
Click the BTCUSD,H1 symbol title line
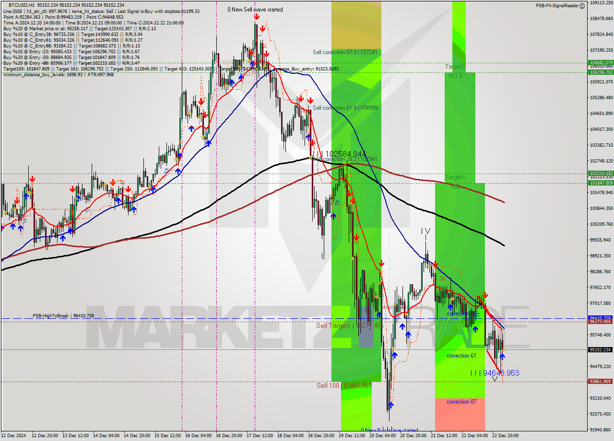tap(66, 5)
